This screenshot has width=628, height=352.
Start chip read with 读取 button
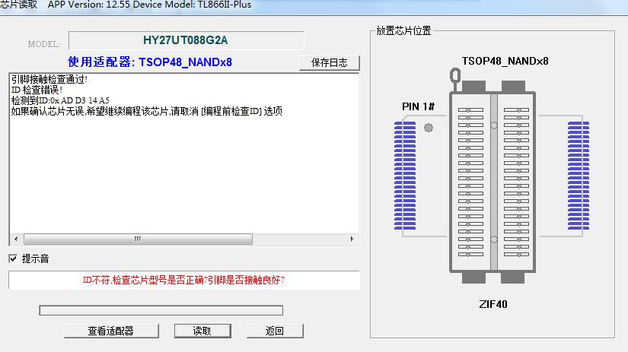202,331
